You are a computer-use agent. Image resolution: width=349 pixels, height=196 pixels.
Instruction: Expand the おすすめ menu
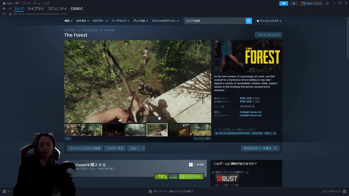tap(83, 21)
